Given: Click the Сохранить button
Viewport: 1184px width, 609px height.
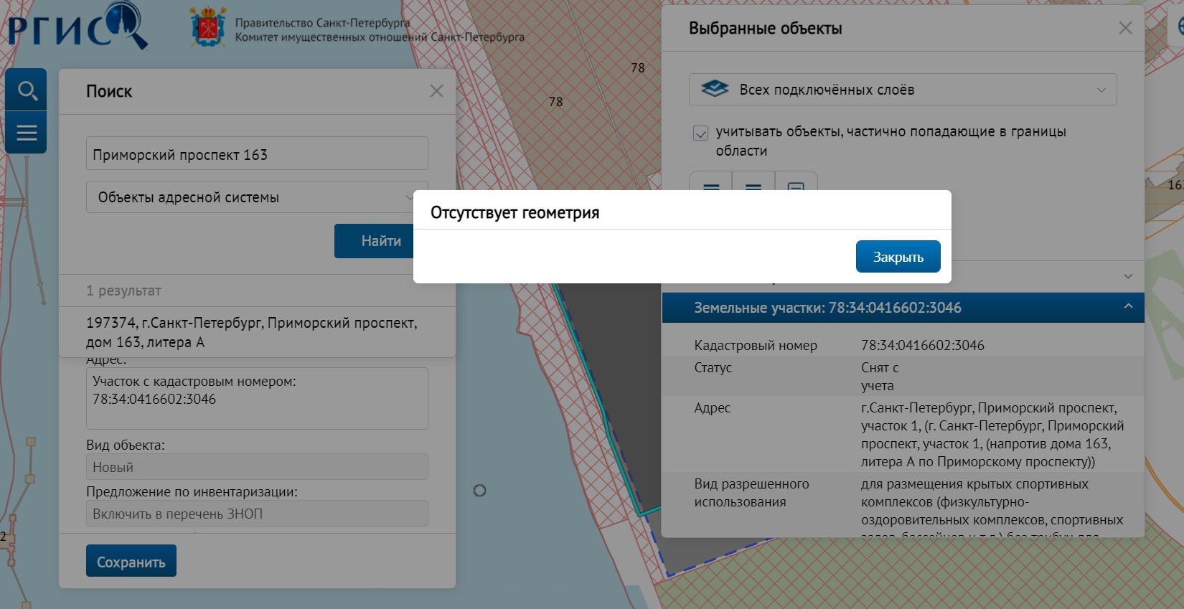Looking at the screenshot, I should [131, 562].
